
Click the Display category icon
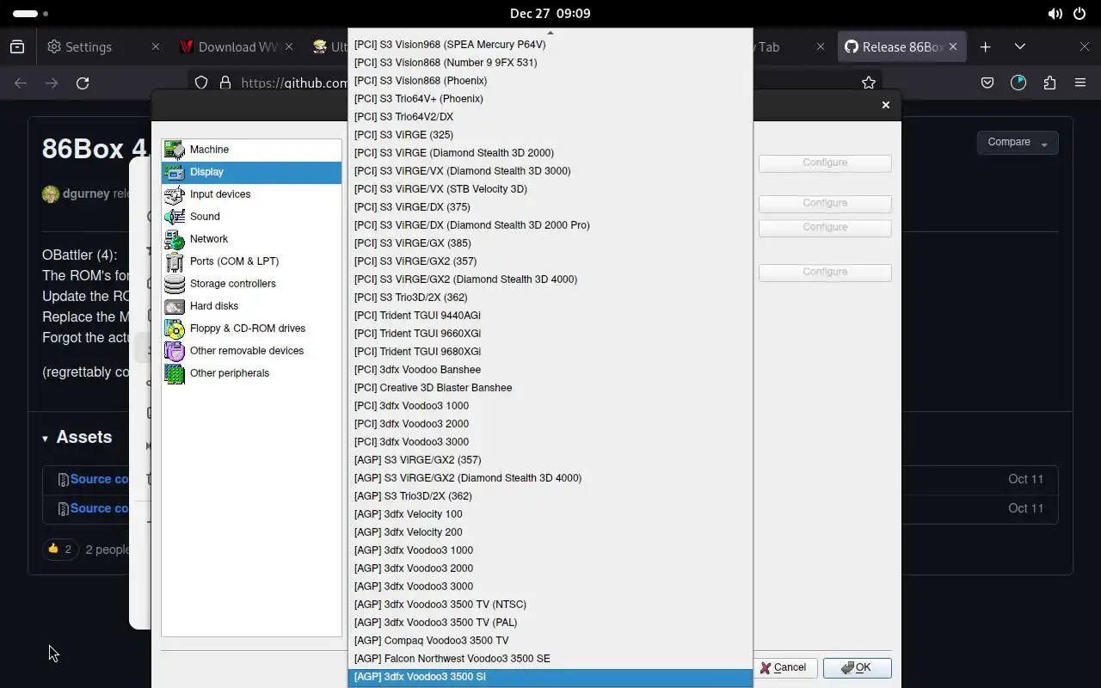point(175,172)
